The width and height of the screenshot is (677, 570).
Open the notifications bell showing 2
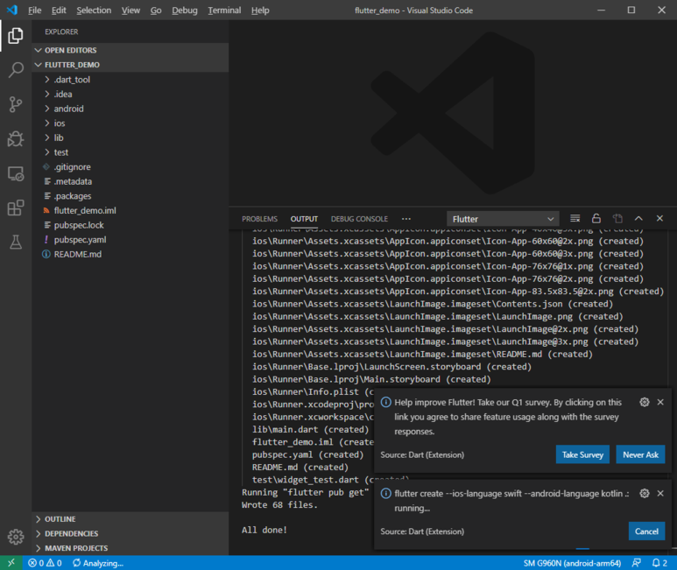click(659, 563)
